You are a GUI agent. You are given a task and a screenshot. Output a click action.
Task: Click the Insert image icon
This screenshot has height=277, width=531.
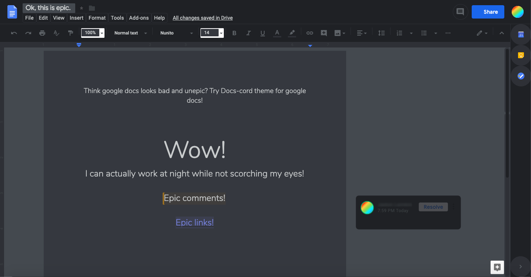coord(338,33)
